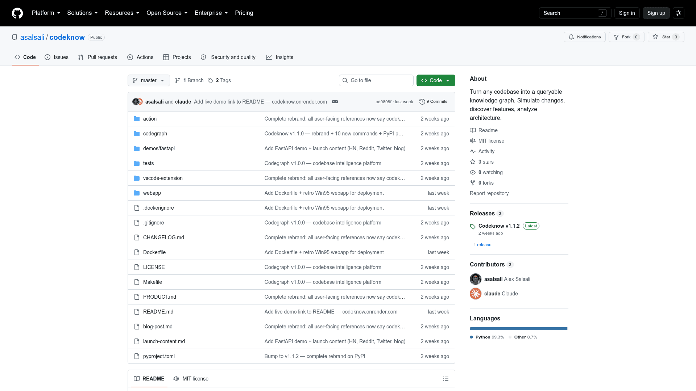
Task: Open the README.md file
Action: (x=158, y=312)
